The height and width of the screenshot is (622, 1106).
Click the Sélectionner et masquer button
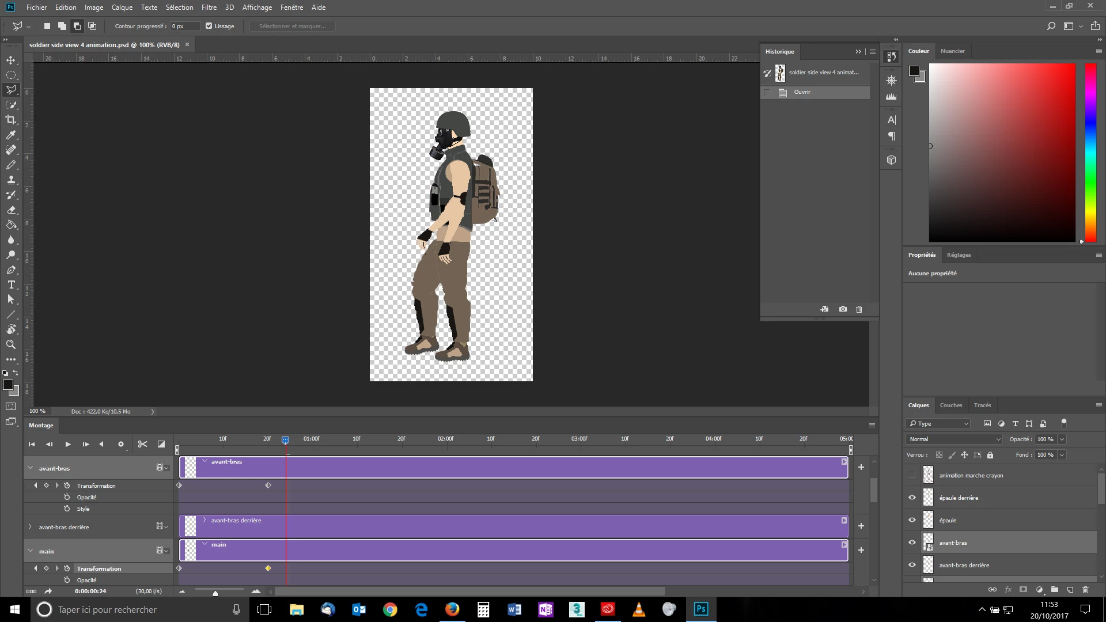(x=292, y=26)
